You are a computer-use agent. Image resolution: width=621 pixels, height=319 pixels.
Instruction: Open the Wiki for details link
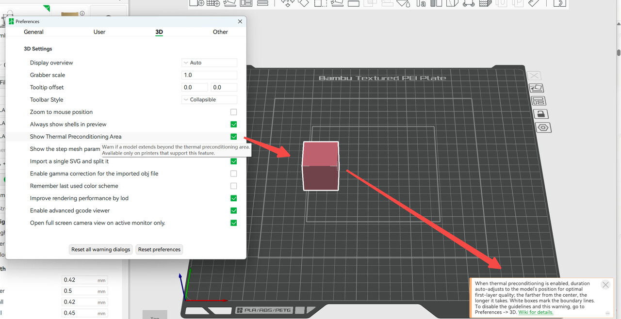[536, 312]
